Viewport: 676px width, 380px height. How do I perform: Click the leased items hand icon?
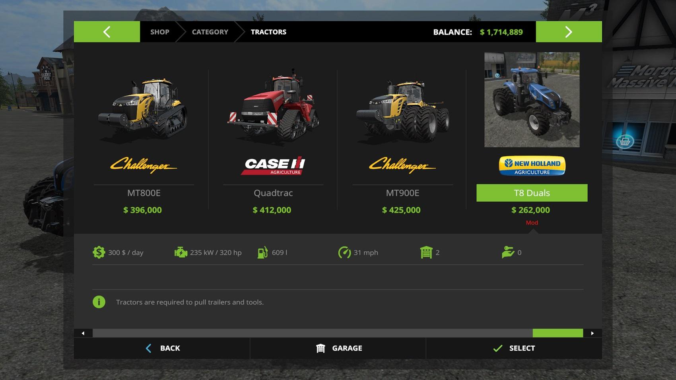point(508,252)
